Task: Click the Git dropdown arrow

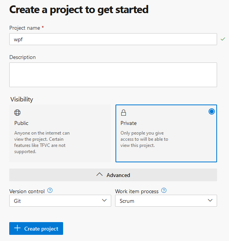Action: pos(104,201)
